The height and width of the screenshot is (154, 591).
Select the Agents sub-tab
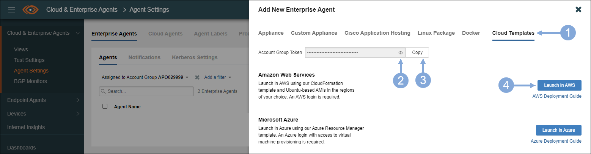pos(108,57)
